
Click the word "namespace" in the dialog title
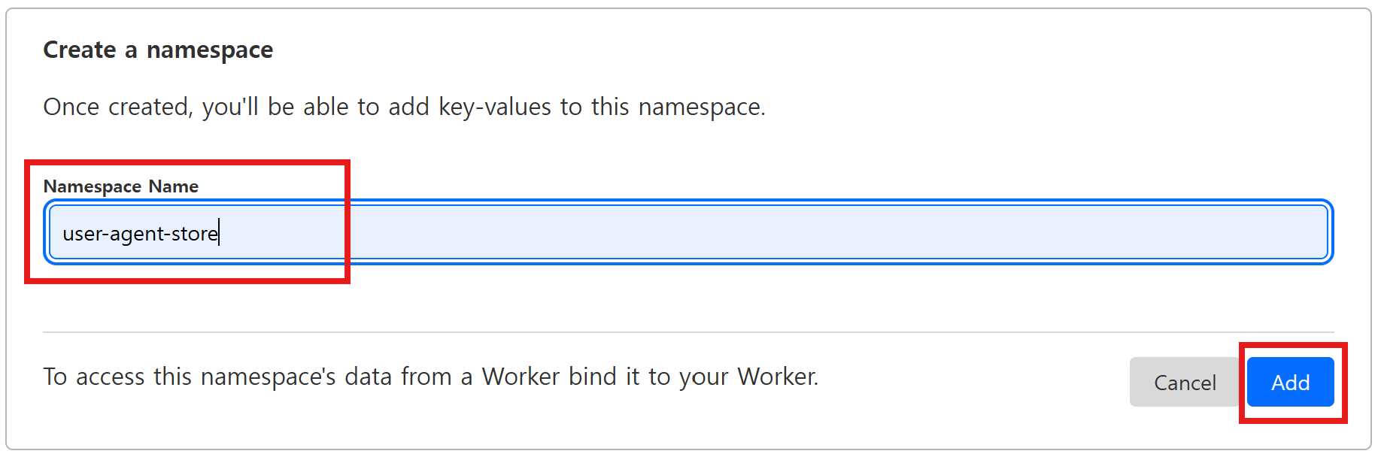[x=210, y=50]
